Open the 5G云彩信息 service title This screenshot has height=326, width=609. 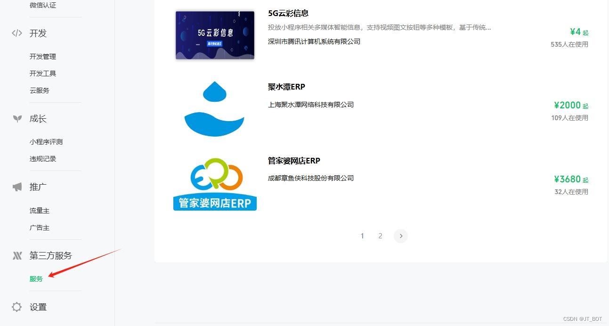click(288, 13)
